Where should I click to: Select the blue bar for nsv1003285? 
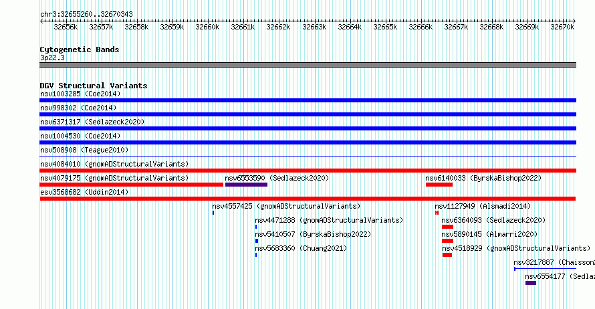pos(308,100)
